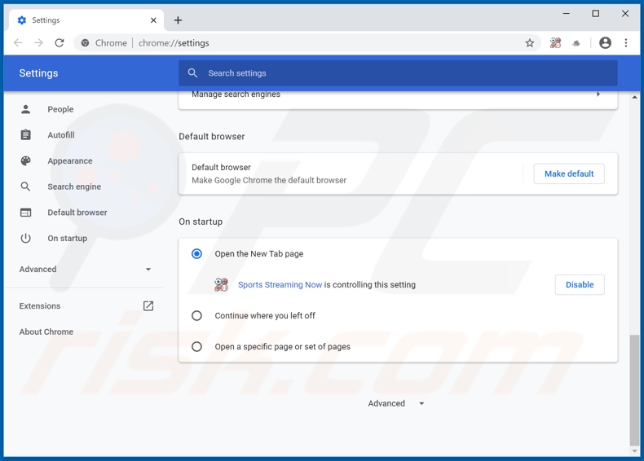The width and height of the screenshot is (644, 461).
Task: Select Continue where you left off
Action: pos(196,316)
